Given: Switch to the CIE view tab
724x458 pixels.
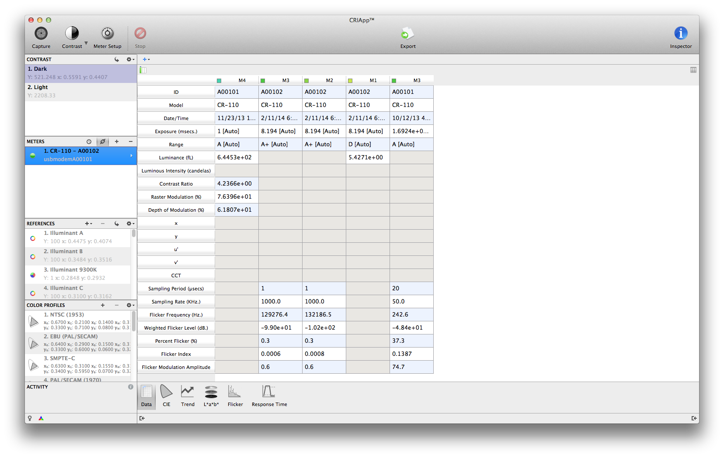Looking at the screenshot, I should tap(167, 396).
